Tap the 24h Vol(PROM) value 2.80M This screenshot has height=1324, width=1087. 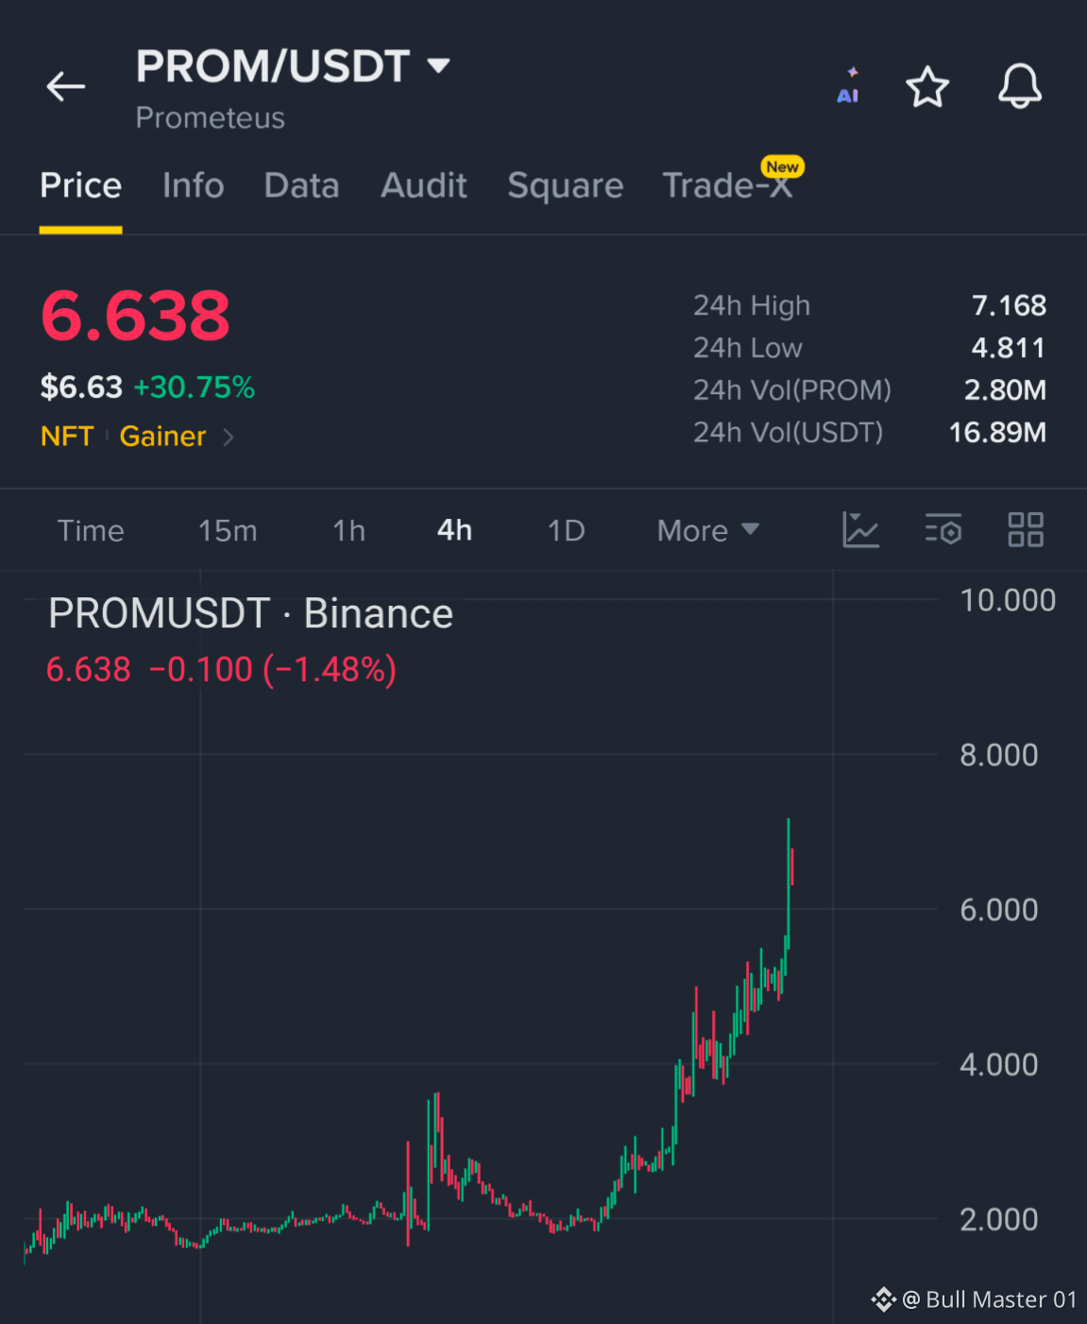[x=1005, y=389]
